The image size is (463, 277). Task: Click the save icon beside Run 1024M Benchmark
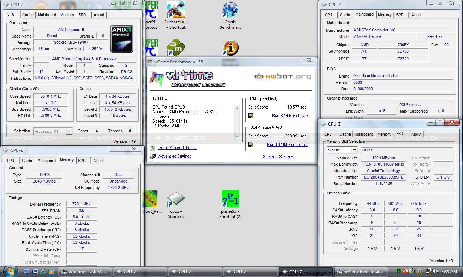[x=251, y=145]
